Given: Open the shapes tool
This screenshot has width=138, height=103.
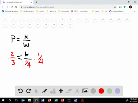Looking at the screenshot, I should pyautogui.click(x=53, y=91).
